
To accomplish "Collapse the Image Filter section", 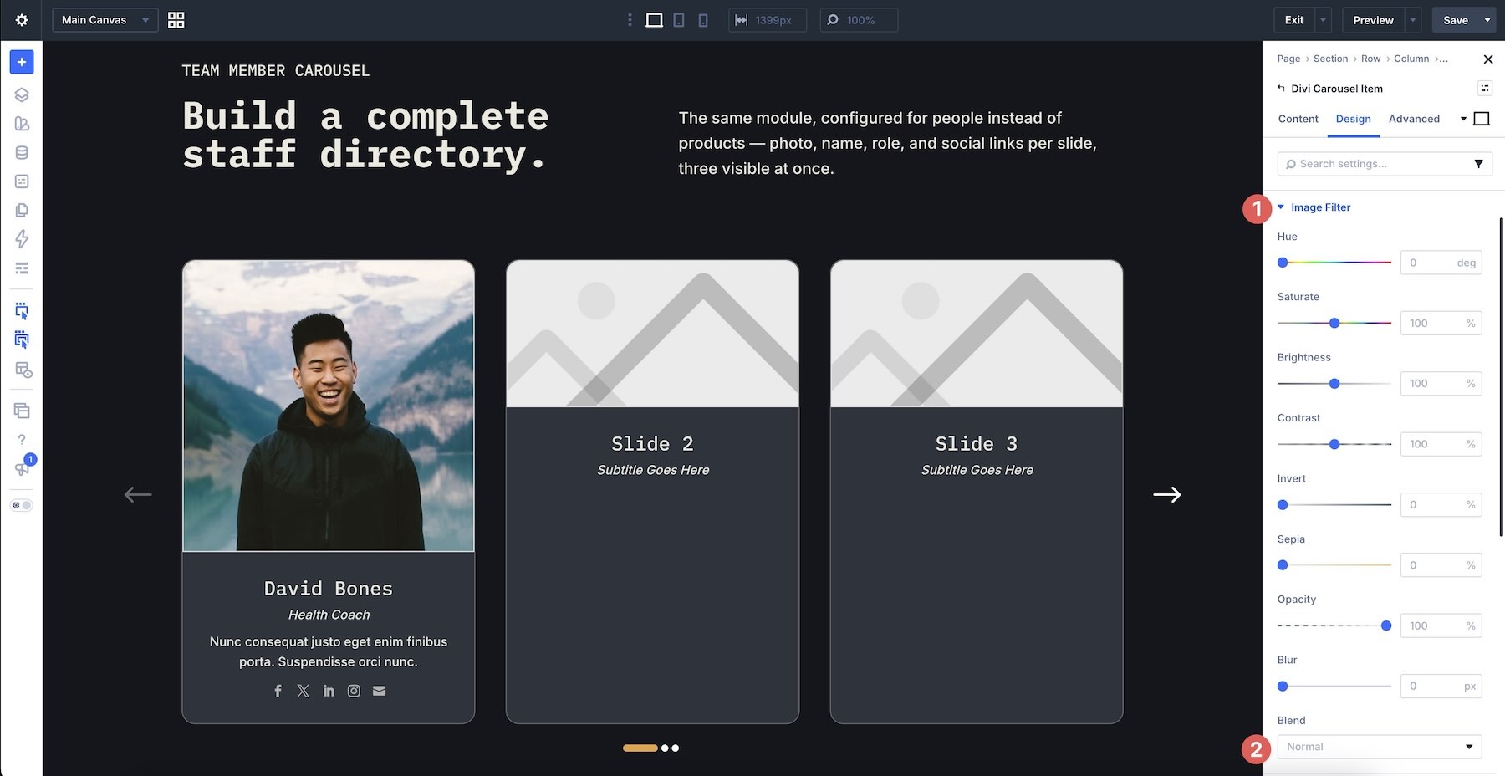I will [1314, 207].
